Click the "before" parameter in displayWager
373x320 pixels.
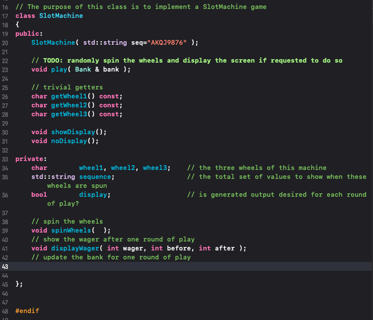click(179, 248)
